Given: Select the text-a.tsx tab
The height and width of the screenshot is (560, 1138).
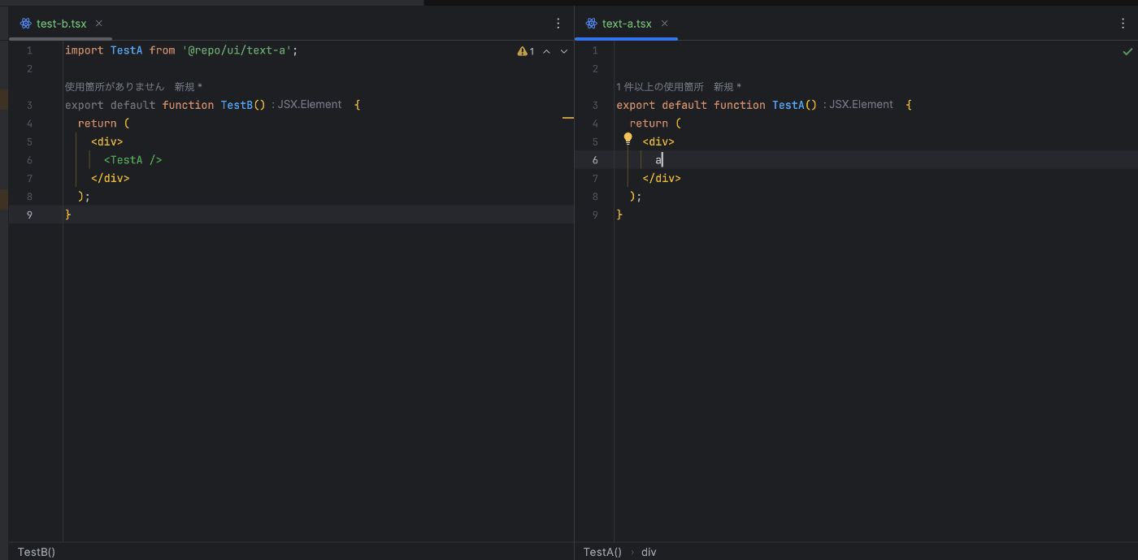Looking at the screenshot, I should (626, 24).
